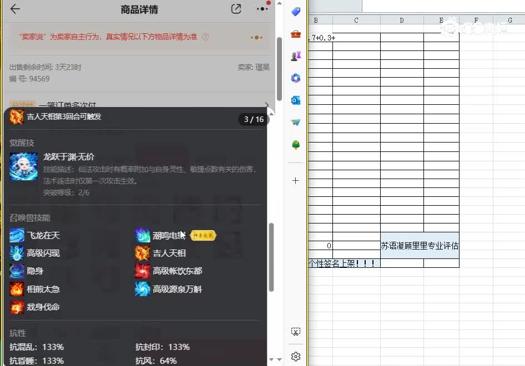Open the screenshot snip icon near sidebar bottom
525x366 pixels.
click(x=295, y=331)
